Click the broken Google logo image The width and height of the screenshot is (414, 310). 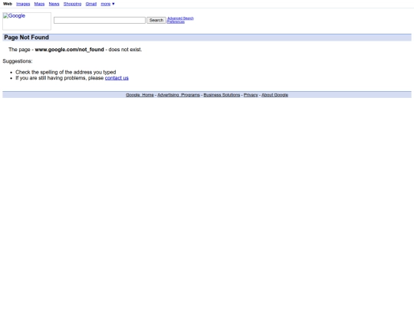27,21
